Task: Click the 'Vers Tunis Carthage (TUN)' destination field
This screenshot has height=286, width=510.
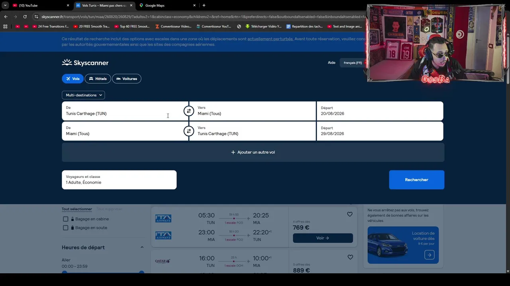Action: tap(253, 131)
